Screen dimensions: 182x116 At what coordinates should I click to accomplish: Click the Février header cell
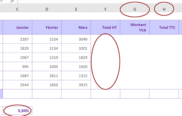47,27
